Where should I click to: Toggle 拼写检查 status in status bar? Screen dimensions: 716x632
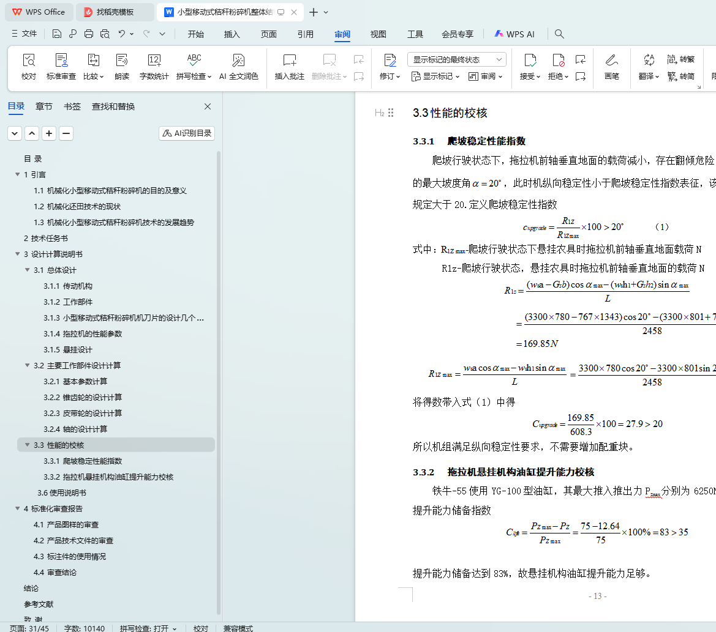[x=148, y=628]
